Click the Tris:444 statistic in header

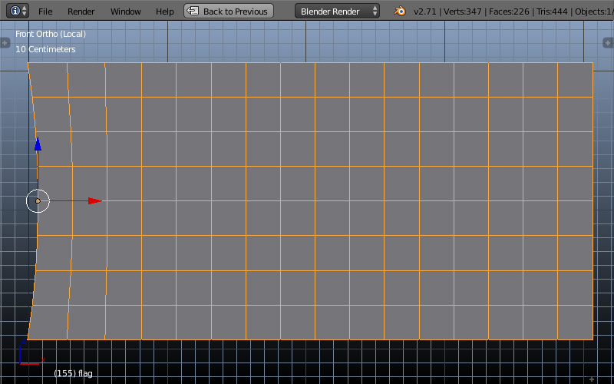pos(552,12)
